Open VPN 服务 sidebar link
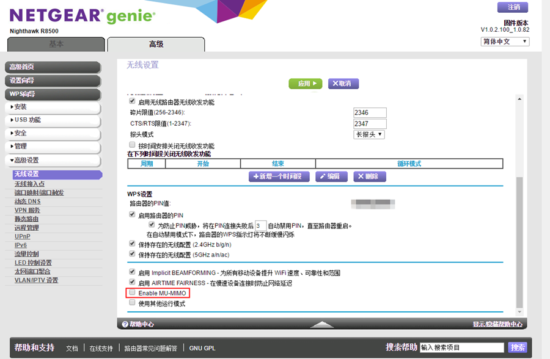 click(x=28, y=210)
